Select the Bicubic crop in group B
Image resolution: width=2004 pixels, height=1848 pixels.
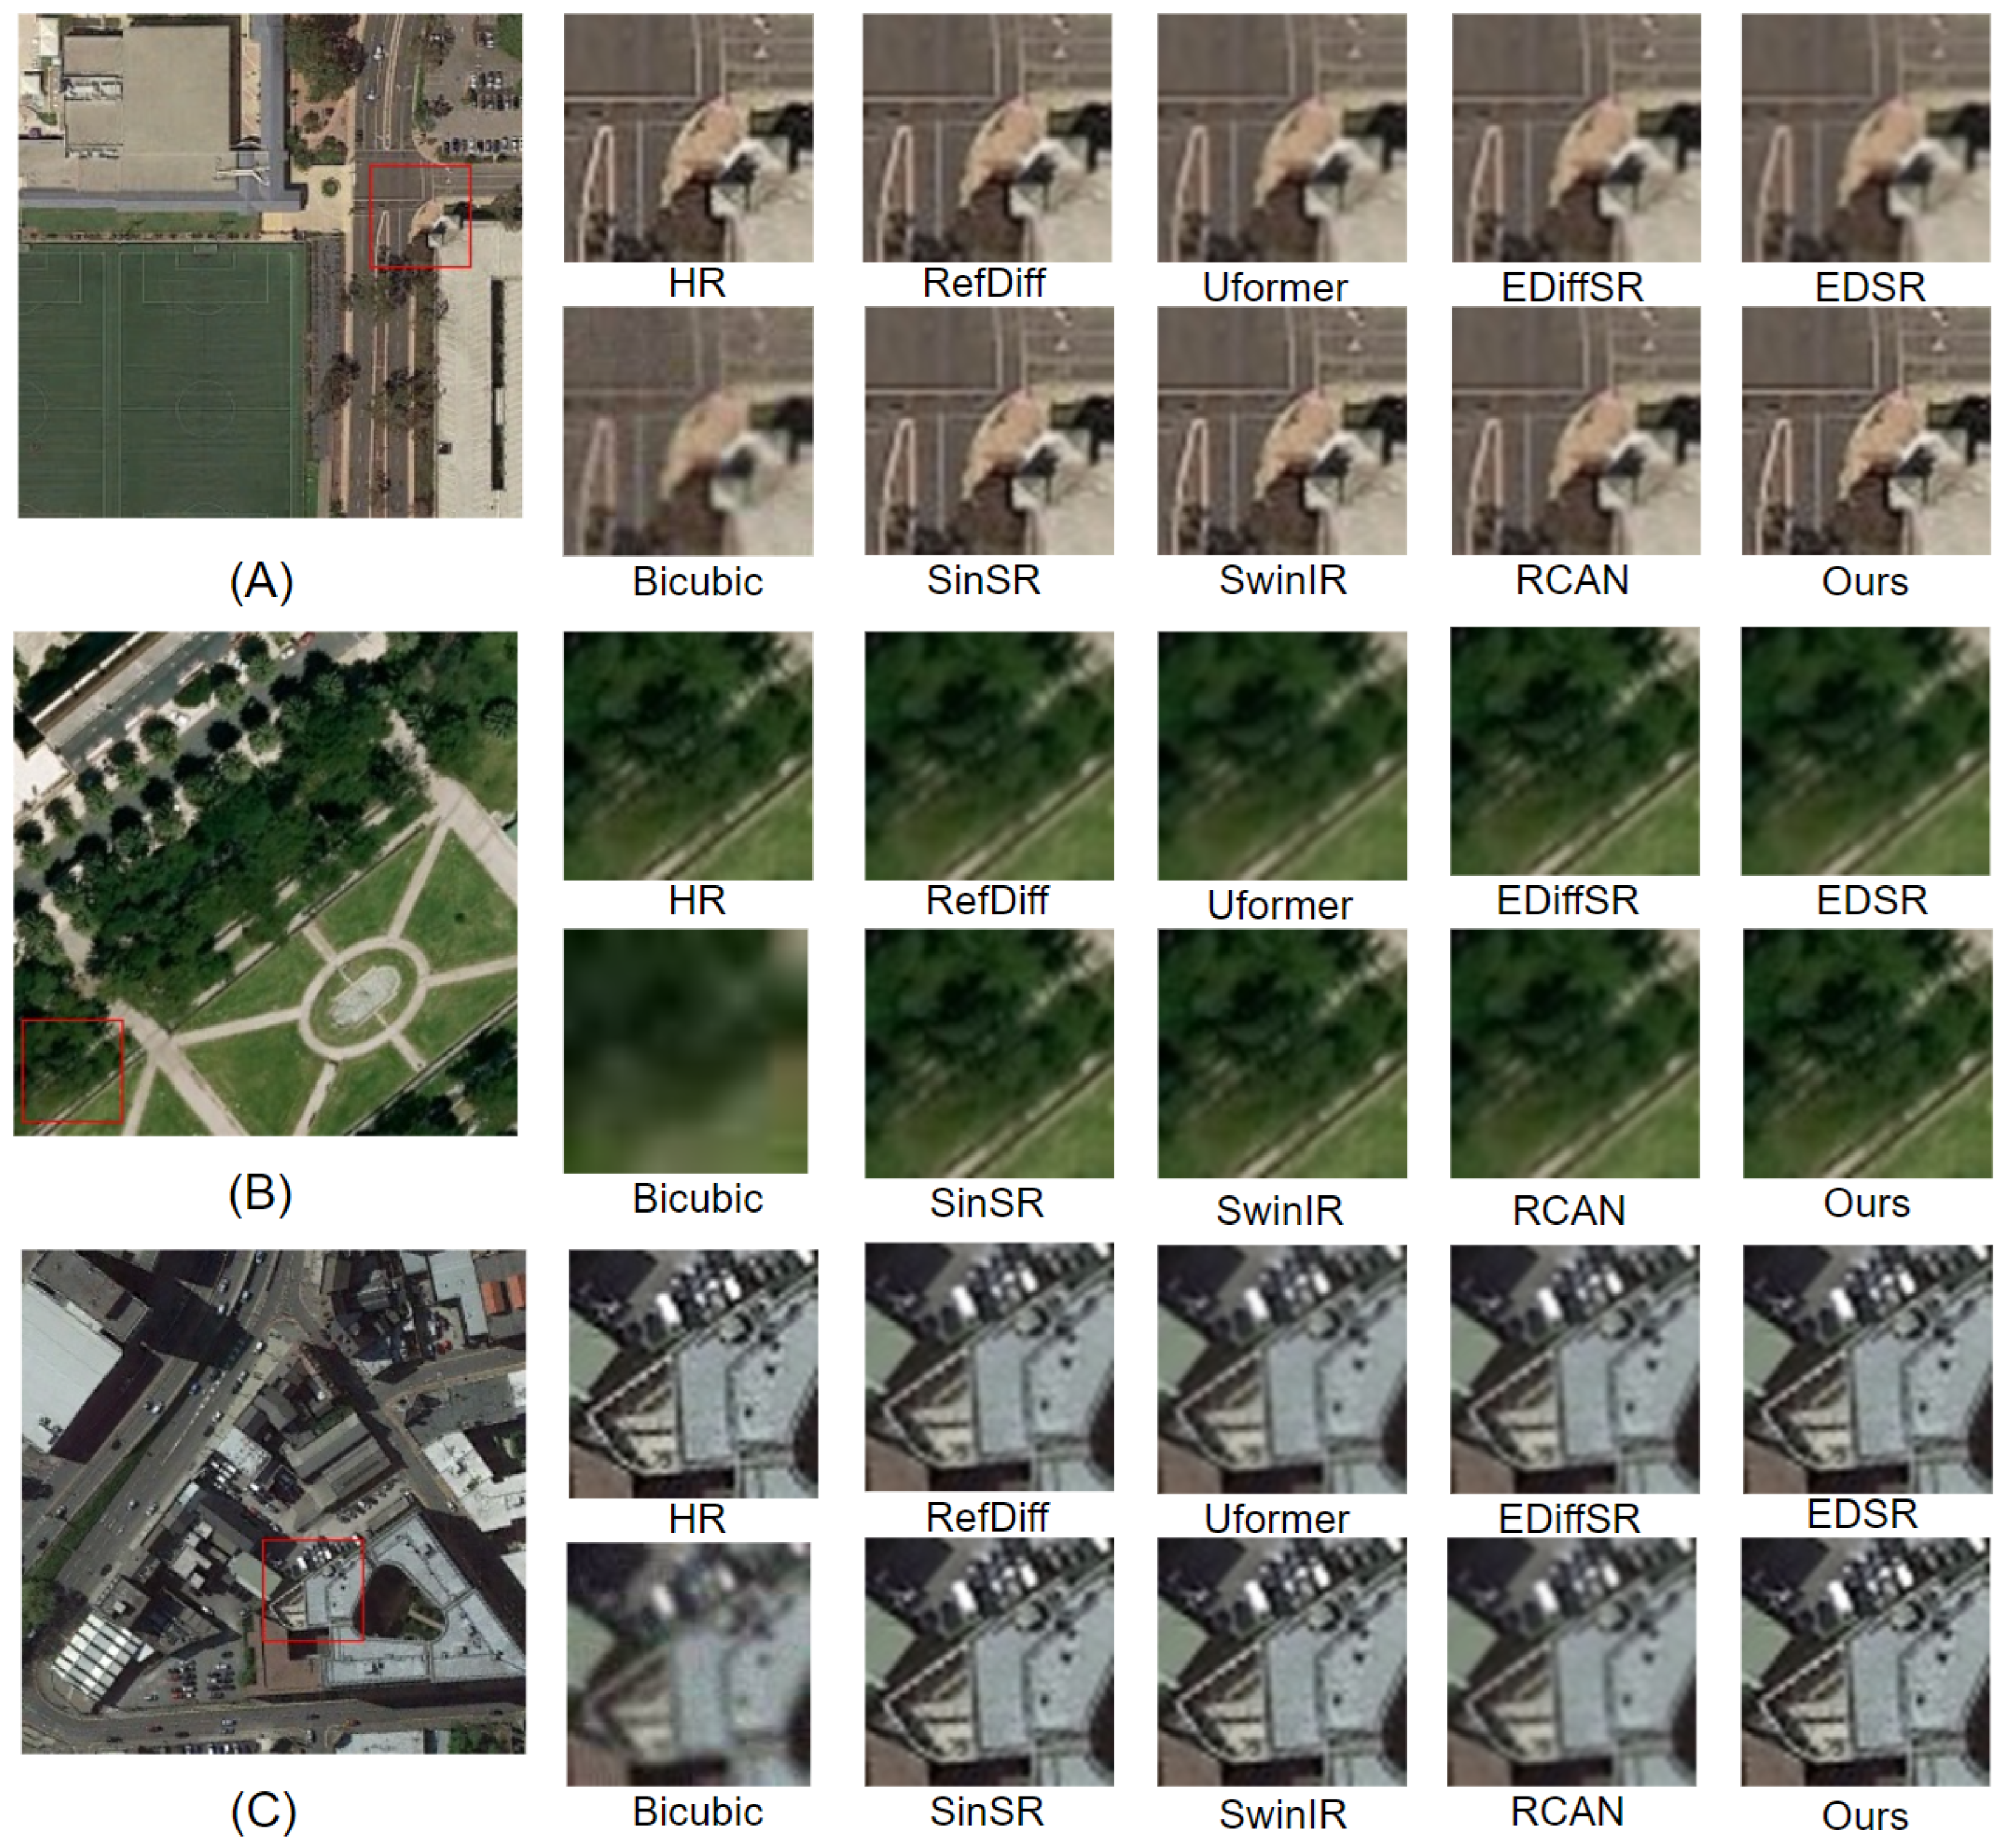click(x=685, y=1050)
